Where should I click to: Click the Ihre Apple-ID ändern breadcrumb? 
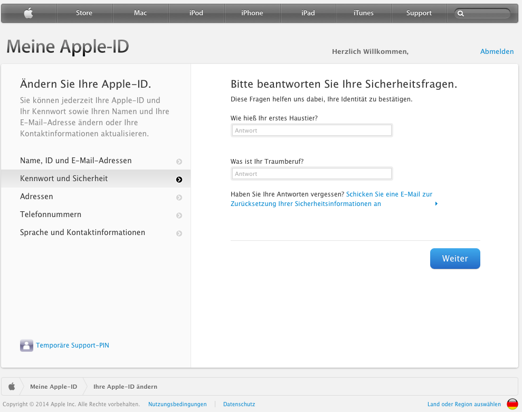point(125,387)
